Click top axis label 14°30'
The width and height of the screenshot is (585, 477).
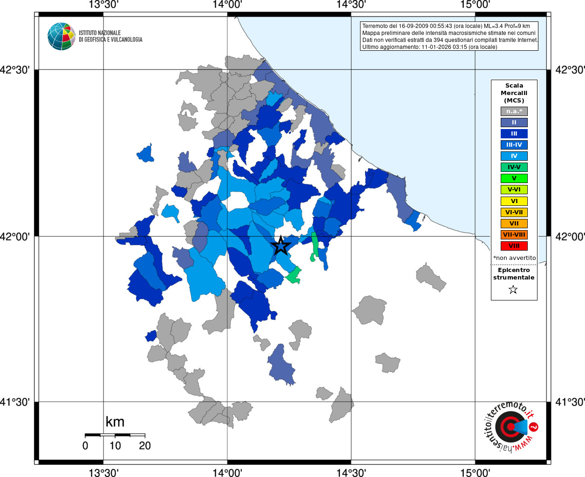pyautogui.click(x=351, y=5)
